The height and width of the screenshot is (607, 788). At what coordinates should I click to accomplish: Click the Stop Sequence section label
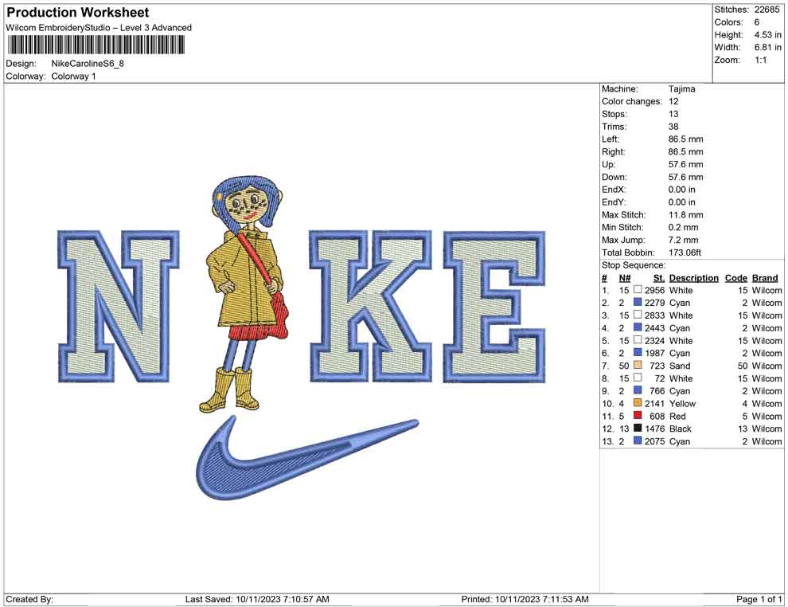tap(634, 265)
